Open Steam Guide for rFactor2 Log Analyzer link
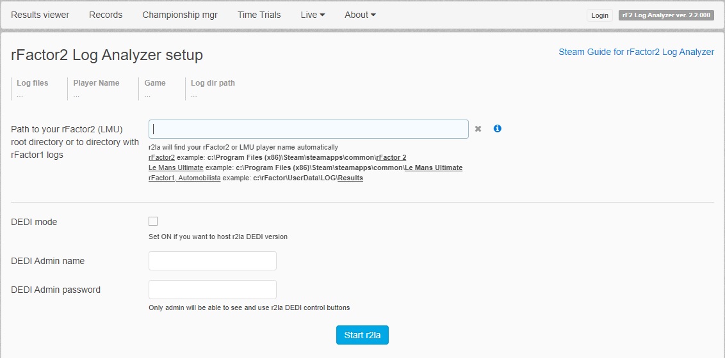This screenshot has height=358, width=725. pyautogui.click(x=636, y=52)
